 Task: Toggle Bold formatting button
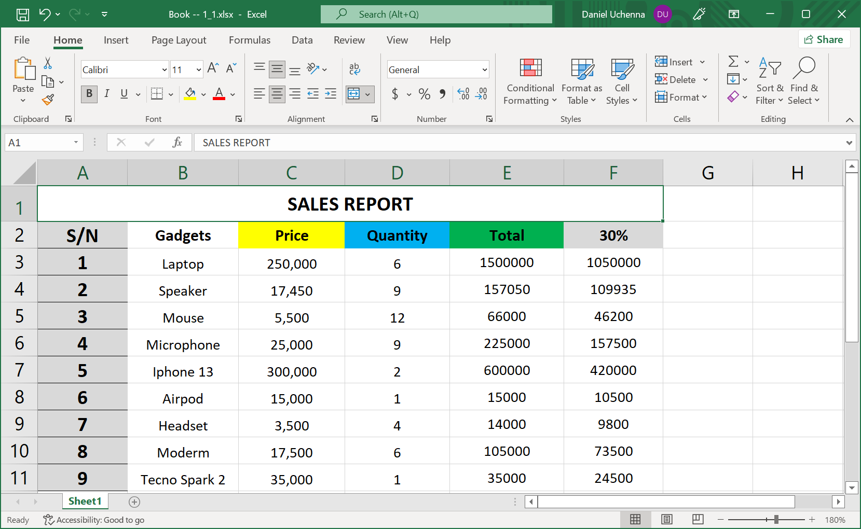pyautogui.click(x=89, y=94)
